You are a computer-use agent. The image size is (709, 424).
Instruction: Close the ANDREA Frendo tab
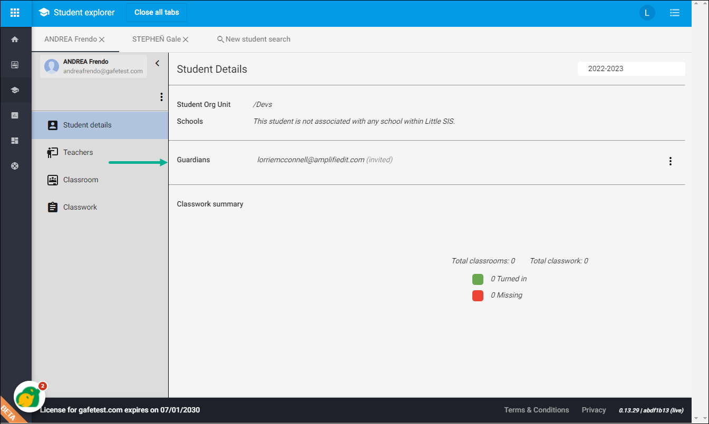(102, 40)
